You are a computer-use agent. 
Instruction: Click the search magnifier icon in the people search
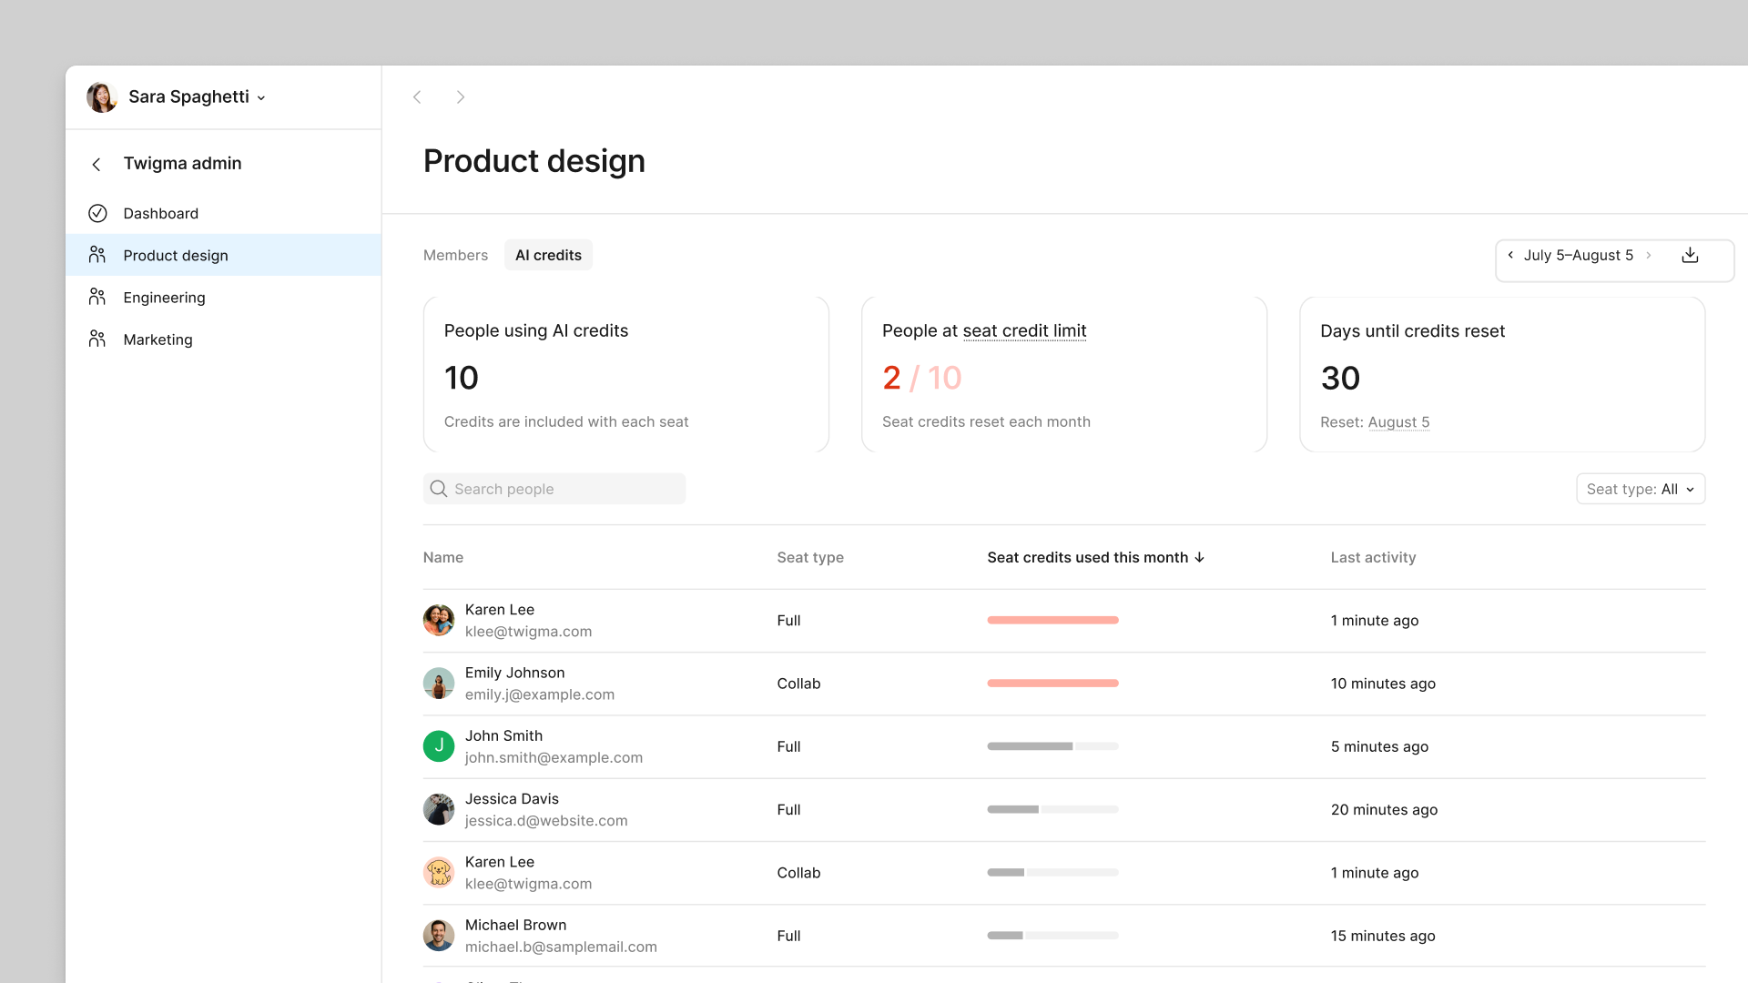438,488
